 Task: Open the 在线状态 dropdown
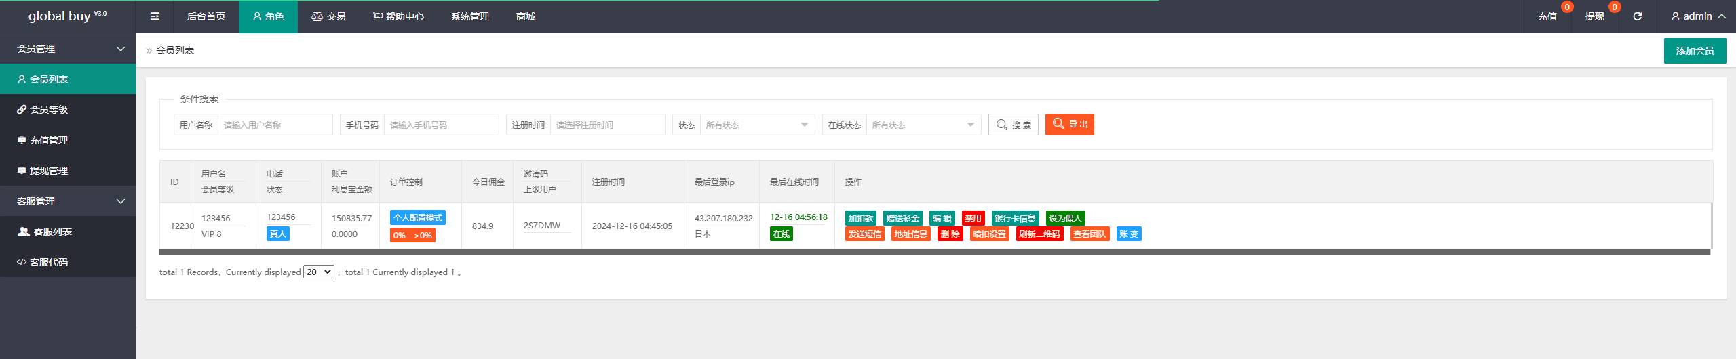(x=923, y=125)
